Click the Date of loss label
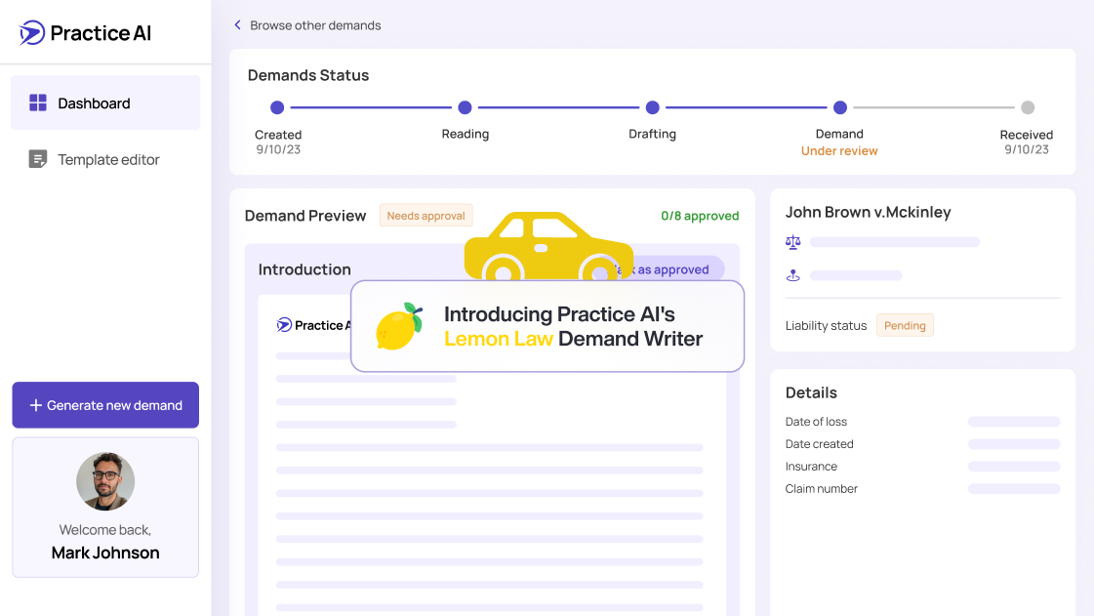The width and height of the screenshot is (1094, 616). pyautogui.click(x=816, y=422)
